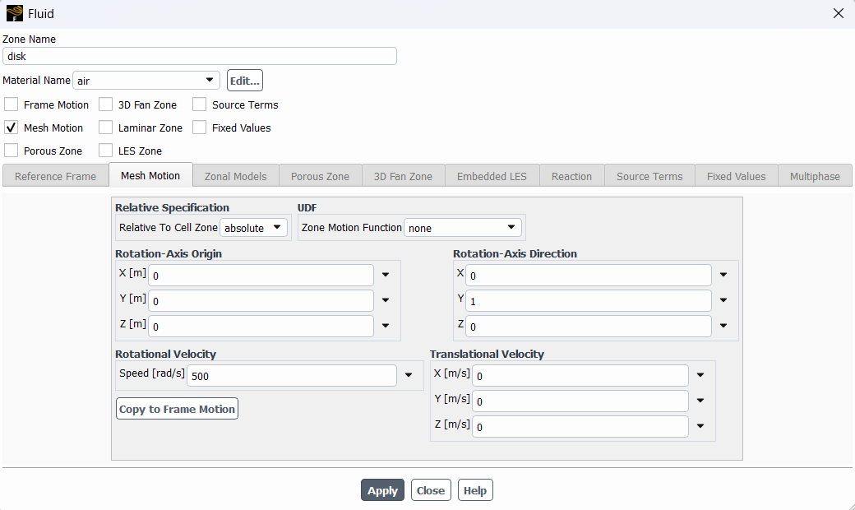Viewport: 855px width, 510px height.
Task: Close the Fluid dialog window
Action: (x=838, y=13)
